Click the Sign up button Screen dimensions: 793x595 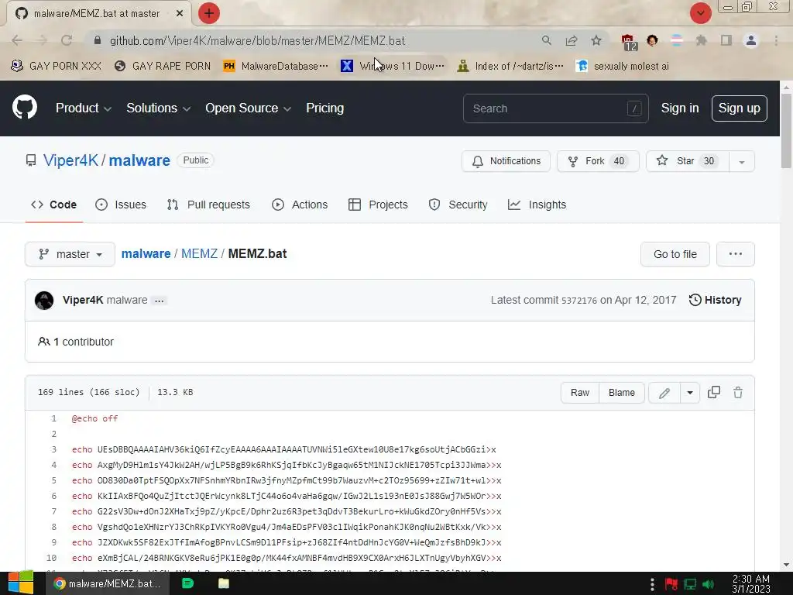coord(739,108)
